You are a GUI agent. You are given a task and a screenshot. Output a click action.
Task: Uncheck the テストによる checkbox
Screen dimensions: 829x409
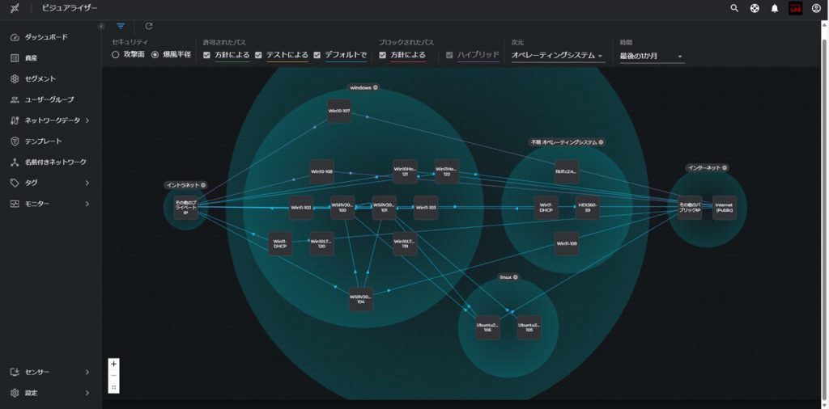tap(258, 55)
